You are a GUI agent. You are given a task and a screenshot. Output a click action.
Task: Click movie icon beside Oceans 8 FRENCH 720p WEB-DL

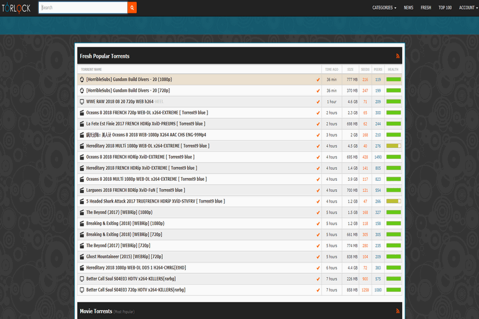(82, 113)
